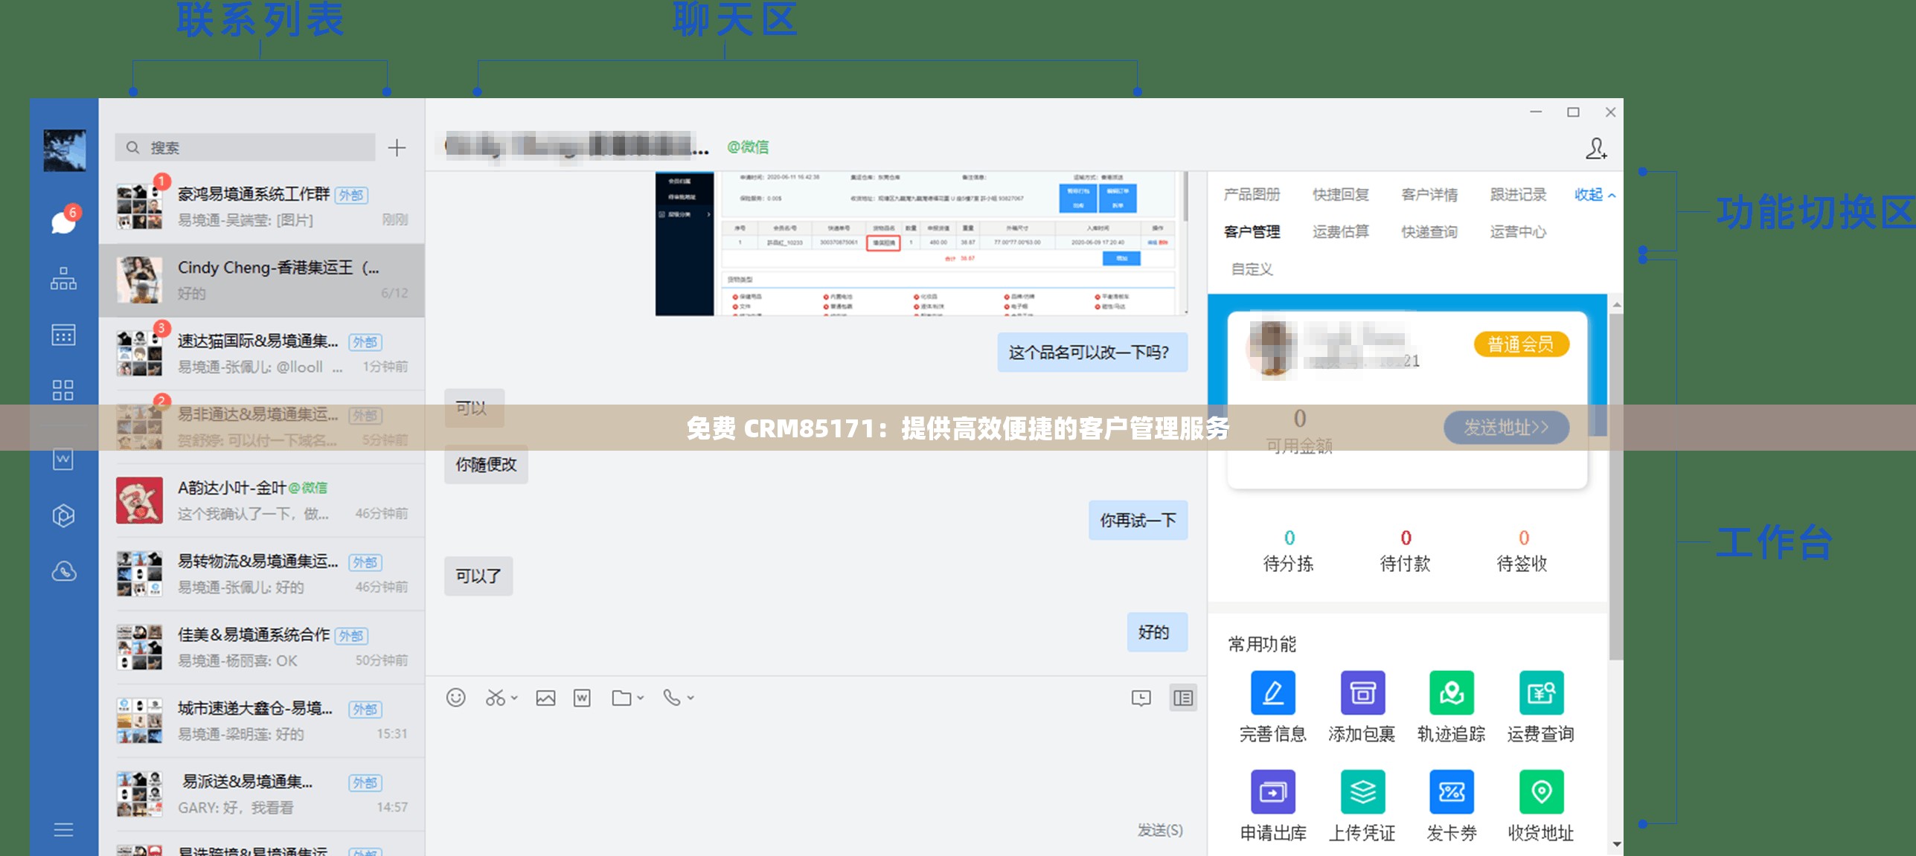Switch to the 产品图册 tab

pos(1252,195)
